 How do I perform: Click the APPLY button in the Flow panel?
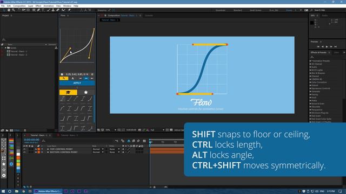point(77,83)
